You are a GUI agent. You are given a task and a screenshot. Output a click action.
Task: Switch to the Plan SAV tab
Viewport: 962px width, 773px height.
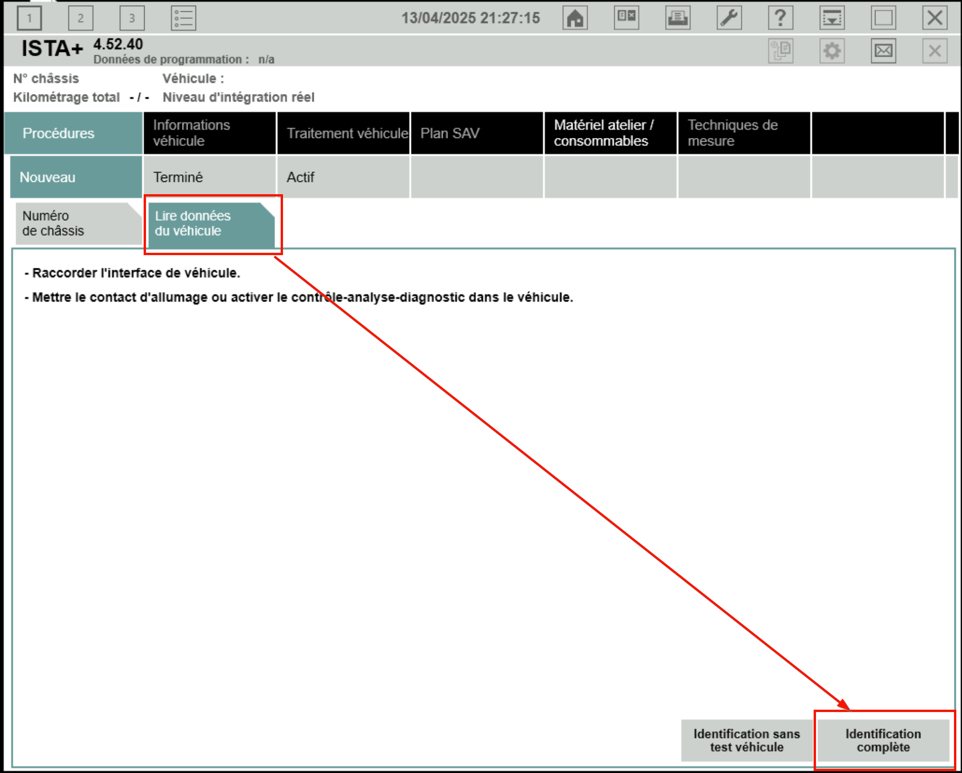[477, 133]
